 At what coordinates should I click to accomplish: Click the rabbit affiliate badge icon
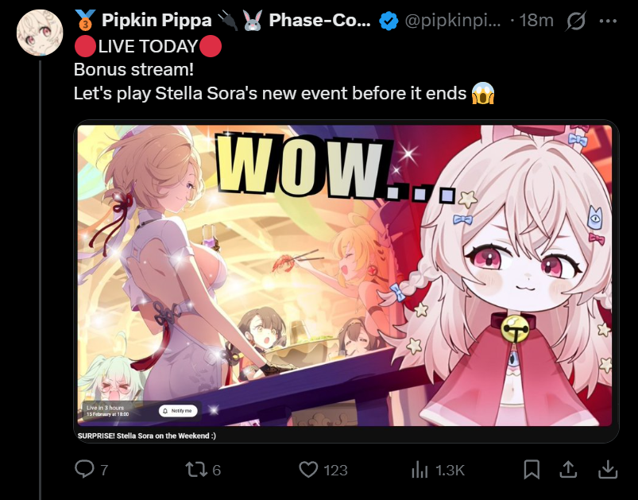(x=253, y=21)
